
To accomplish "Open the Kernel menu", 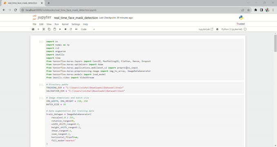I will pyautogui.click(x=65, y=24).
